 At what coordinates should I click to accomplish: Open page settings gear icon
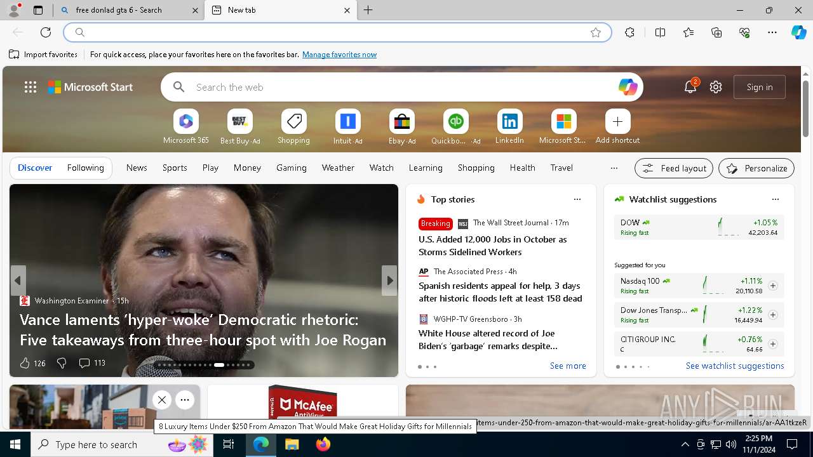[x=716, y=87]
